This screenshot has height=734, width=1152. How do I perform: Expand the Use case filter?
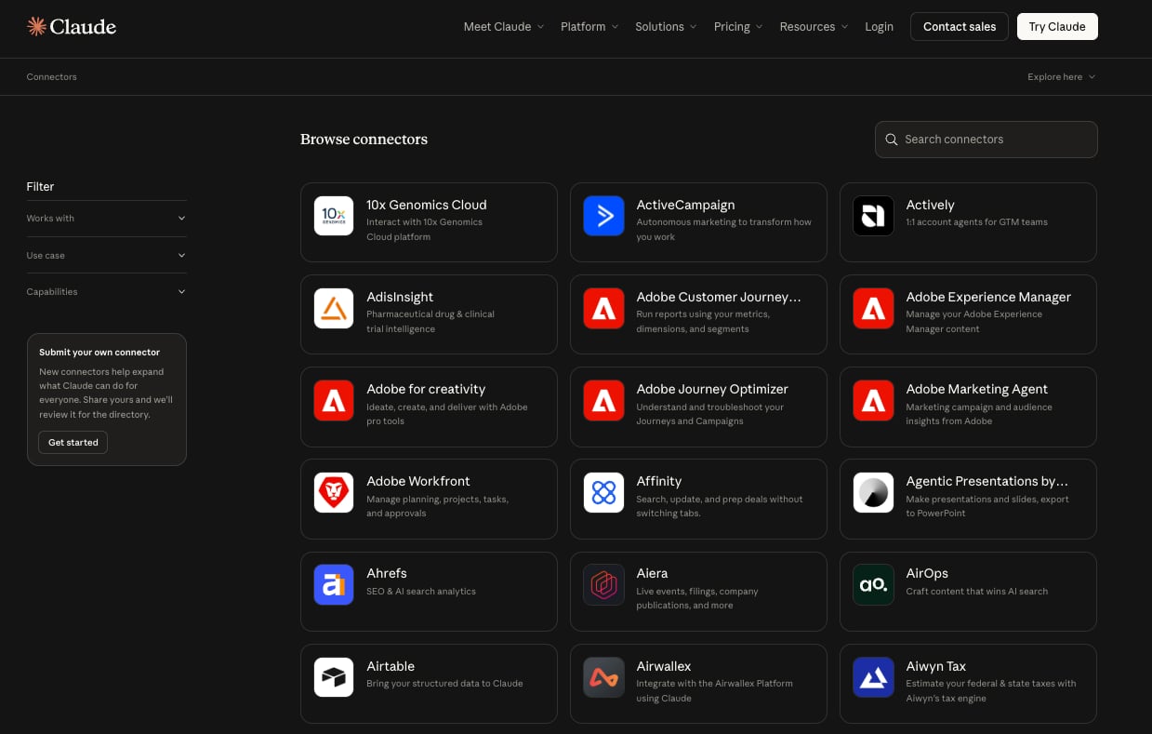[106, 255]
